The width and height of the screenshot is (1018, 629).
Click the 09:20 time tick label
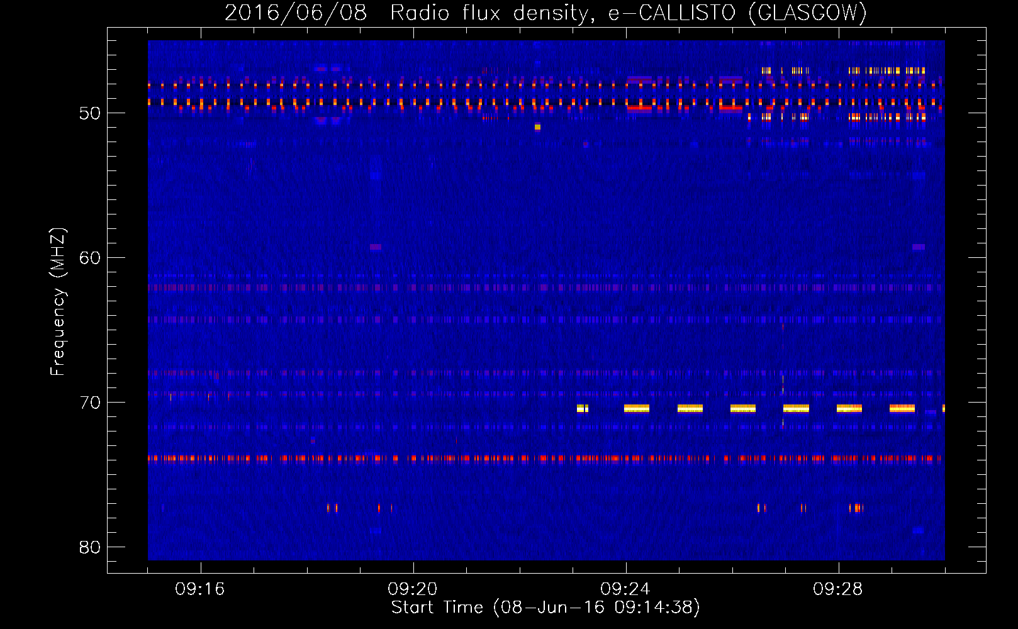click(413, 589)
